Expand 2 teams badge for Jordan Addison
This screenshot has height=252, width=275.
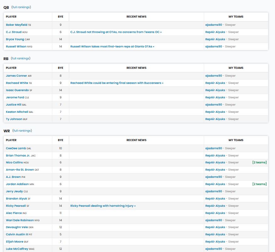point(260,184)
